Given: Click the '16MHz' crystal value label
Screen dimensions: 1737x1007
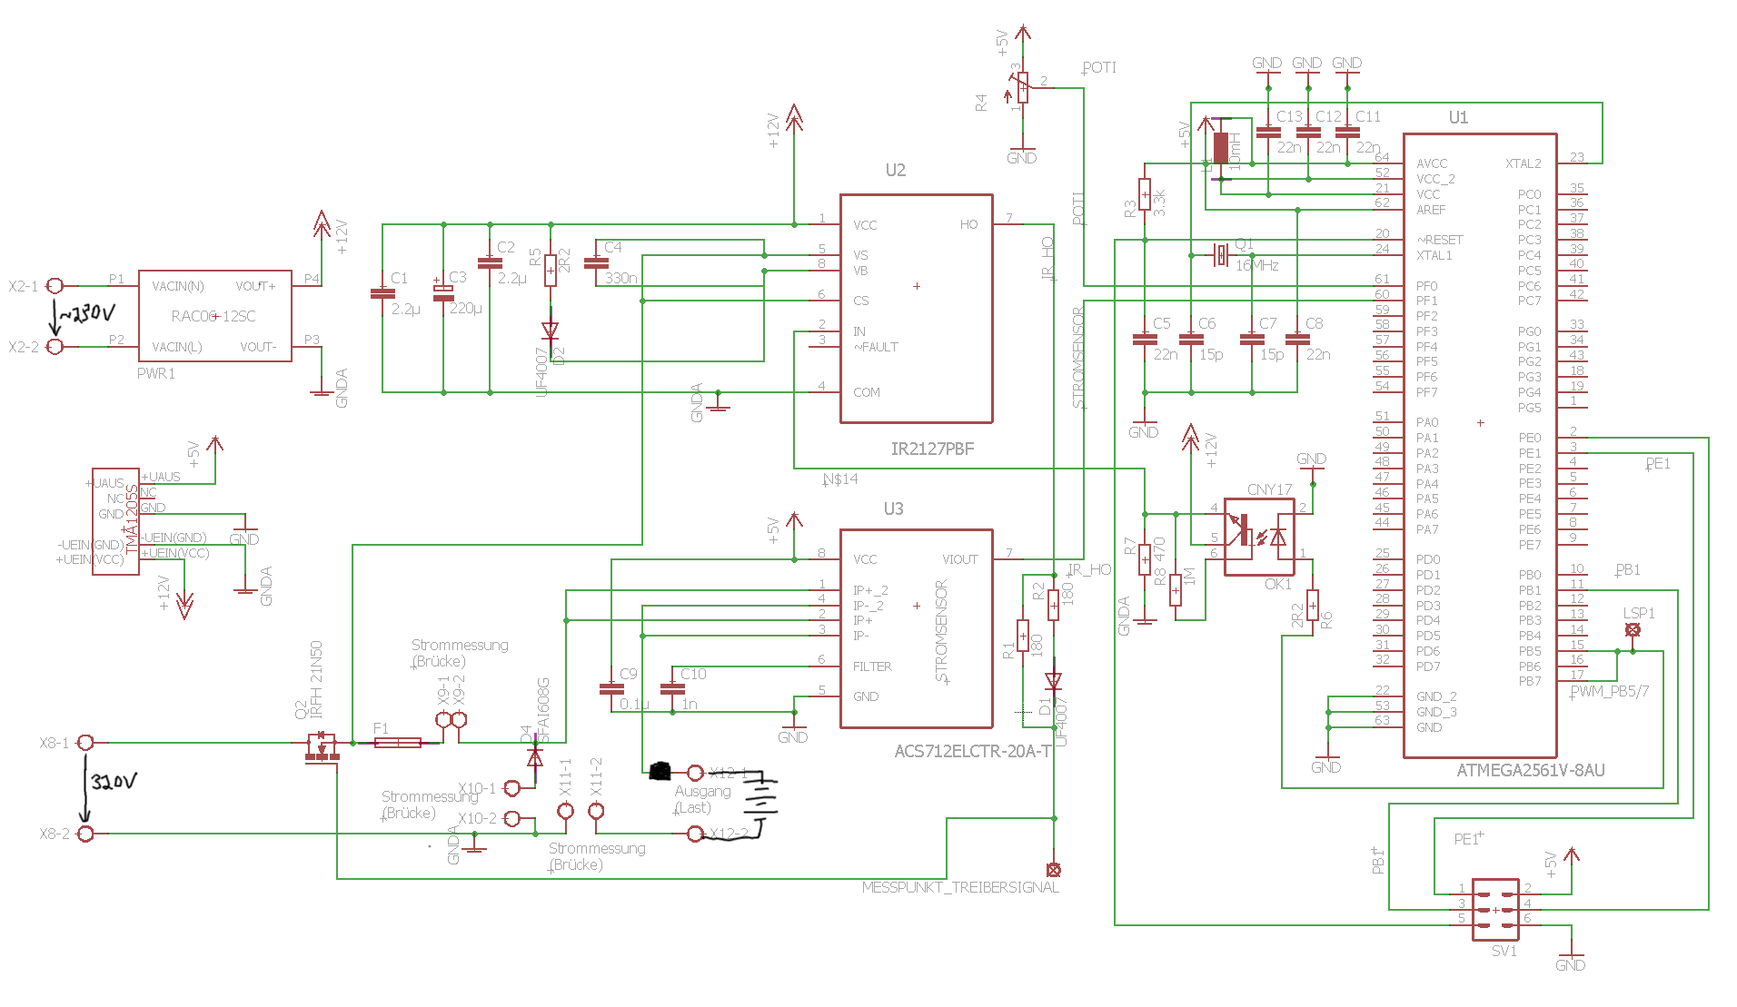Looking at the screenshot, I should pos(1256,265).
